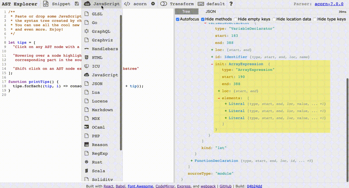Viewport: 349px width, 188px height.
Task: Choose the Handlebars mustache icon
Action: click(87, 49)
